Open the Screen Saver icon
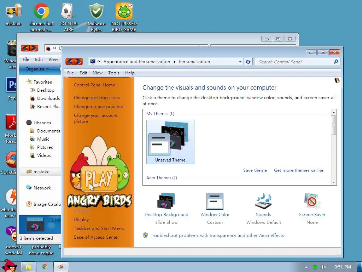Viewport: 362px width, 272px height. coord(312,201)
